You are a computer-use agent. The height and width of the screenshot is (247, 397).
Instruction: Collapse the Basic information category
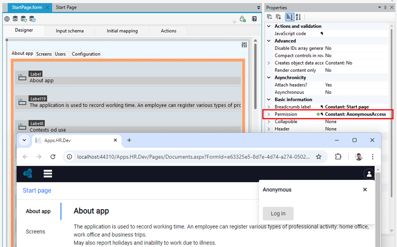(x=269, y=100)
